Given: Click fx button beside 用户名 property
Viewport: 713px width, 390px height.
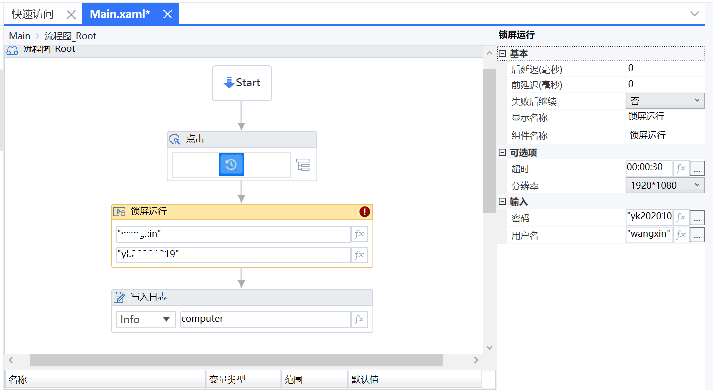Looking at the screenshot, I should 681,235.
